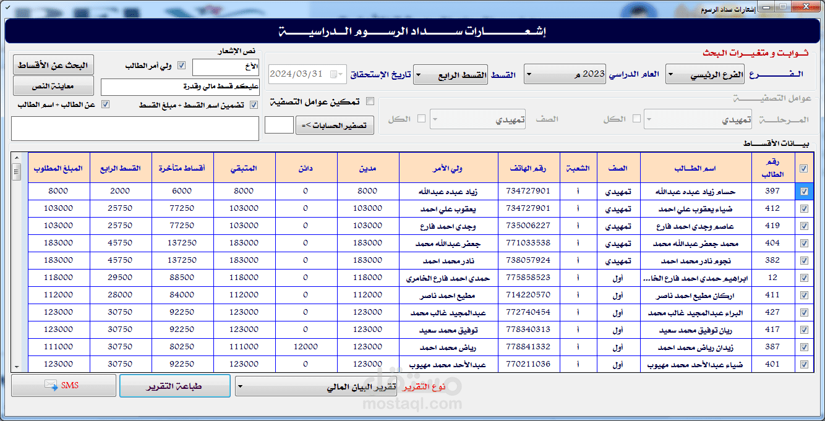The height and width of the screenshot is (421, 825).
Task: Uncheck the row checkbox for student 412
Action: 803,208
